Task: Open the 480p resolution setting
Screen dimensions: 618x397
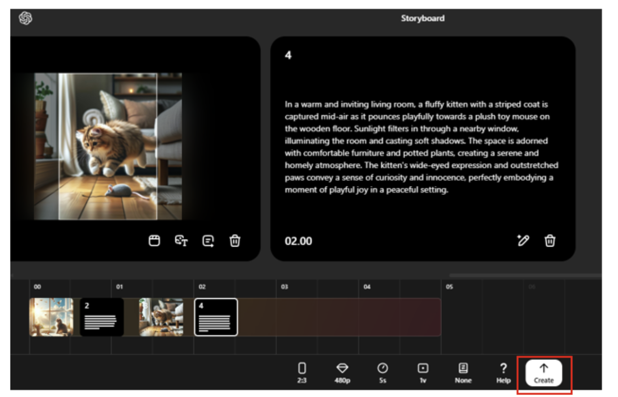Action: (x=342, y=372)
